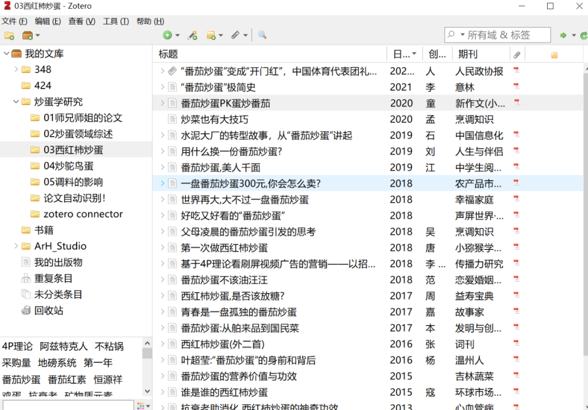Click PDF icon for 词刊 row

(x=516, y=343)
